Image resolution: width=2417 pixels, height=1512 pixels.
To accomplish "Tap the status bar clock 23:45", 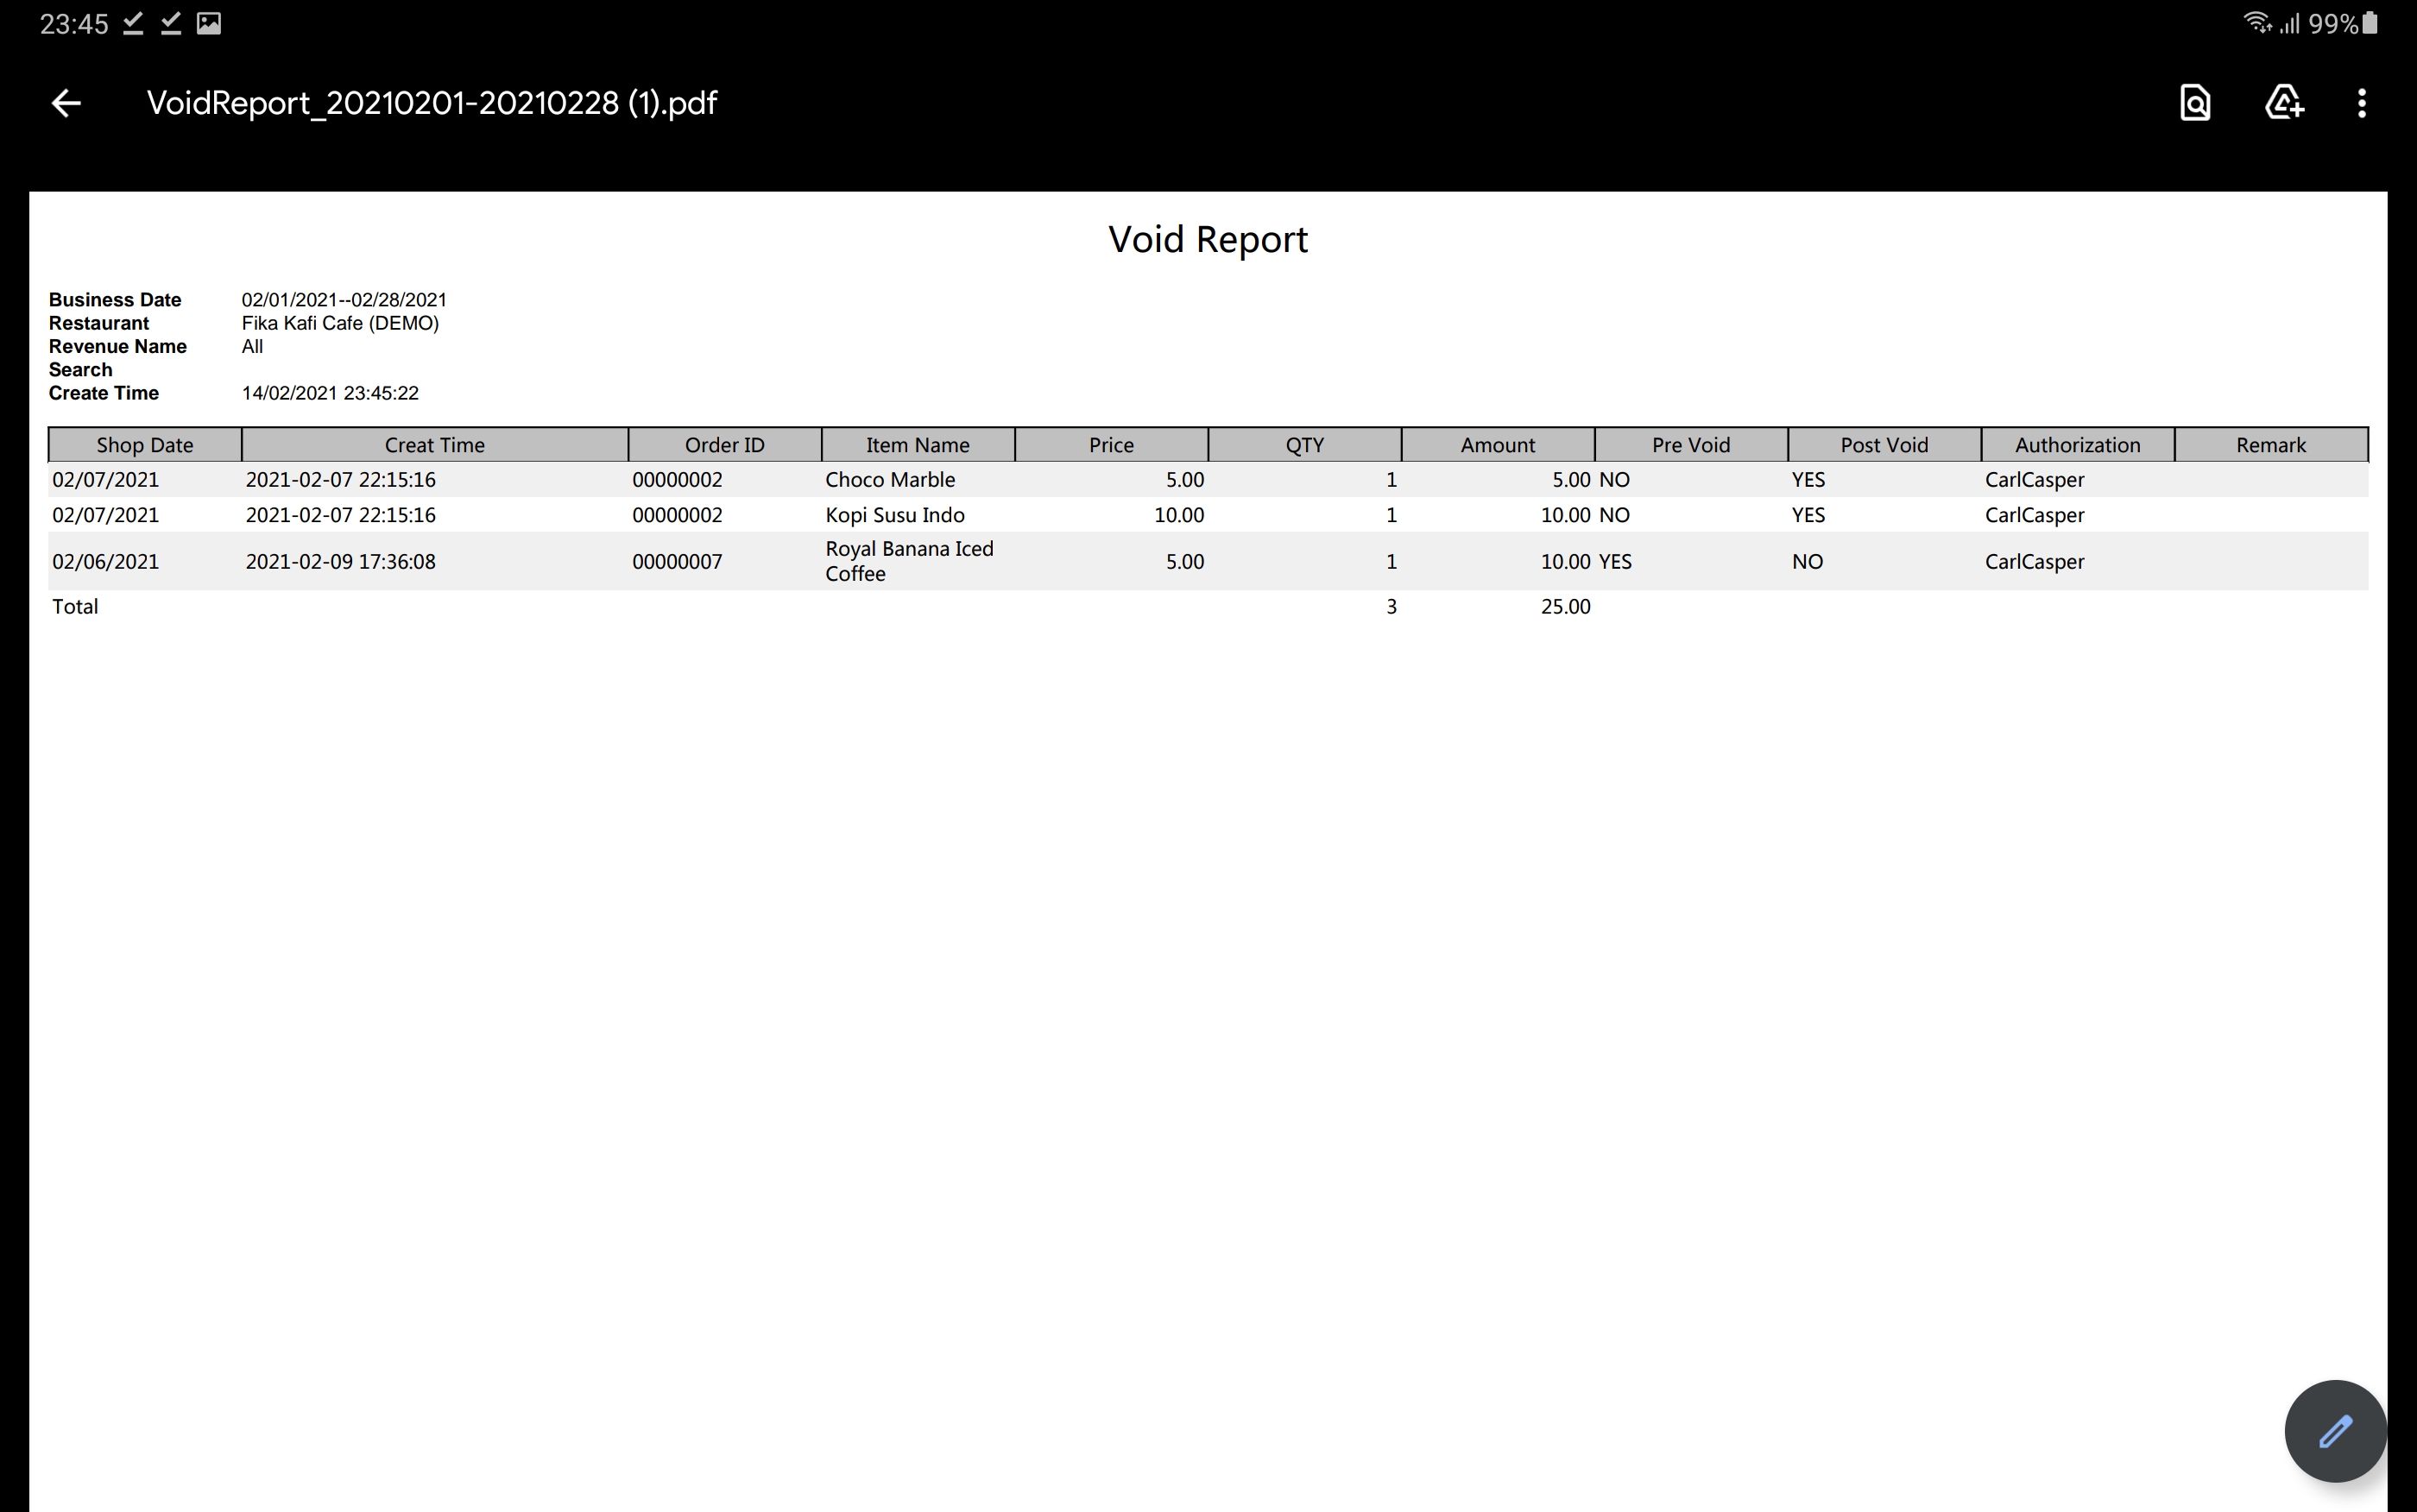I will (x=74, y=23).
